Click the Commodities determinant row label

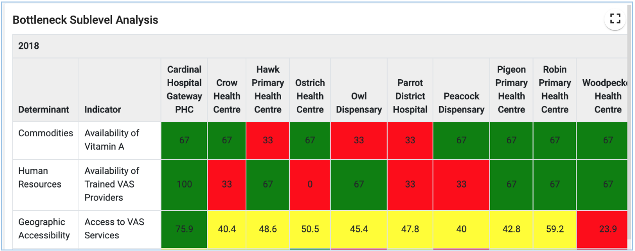point(46,133)
